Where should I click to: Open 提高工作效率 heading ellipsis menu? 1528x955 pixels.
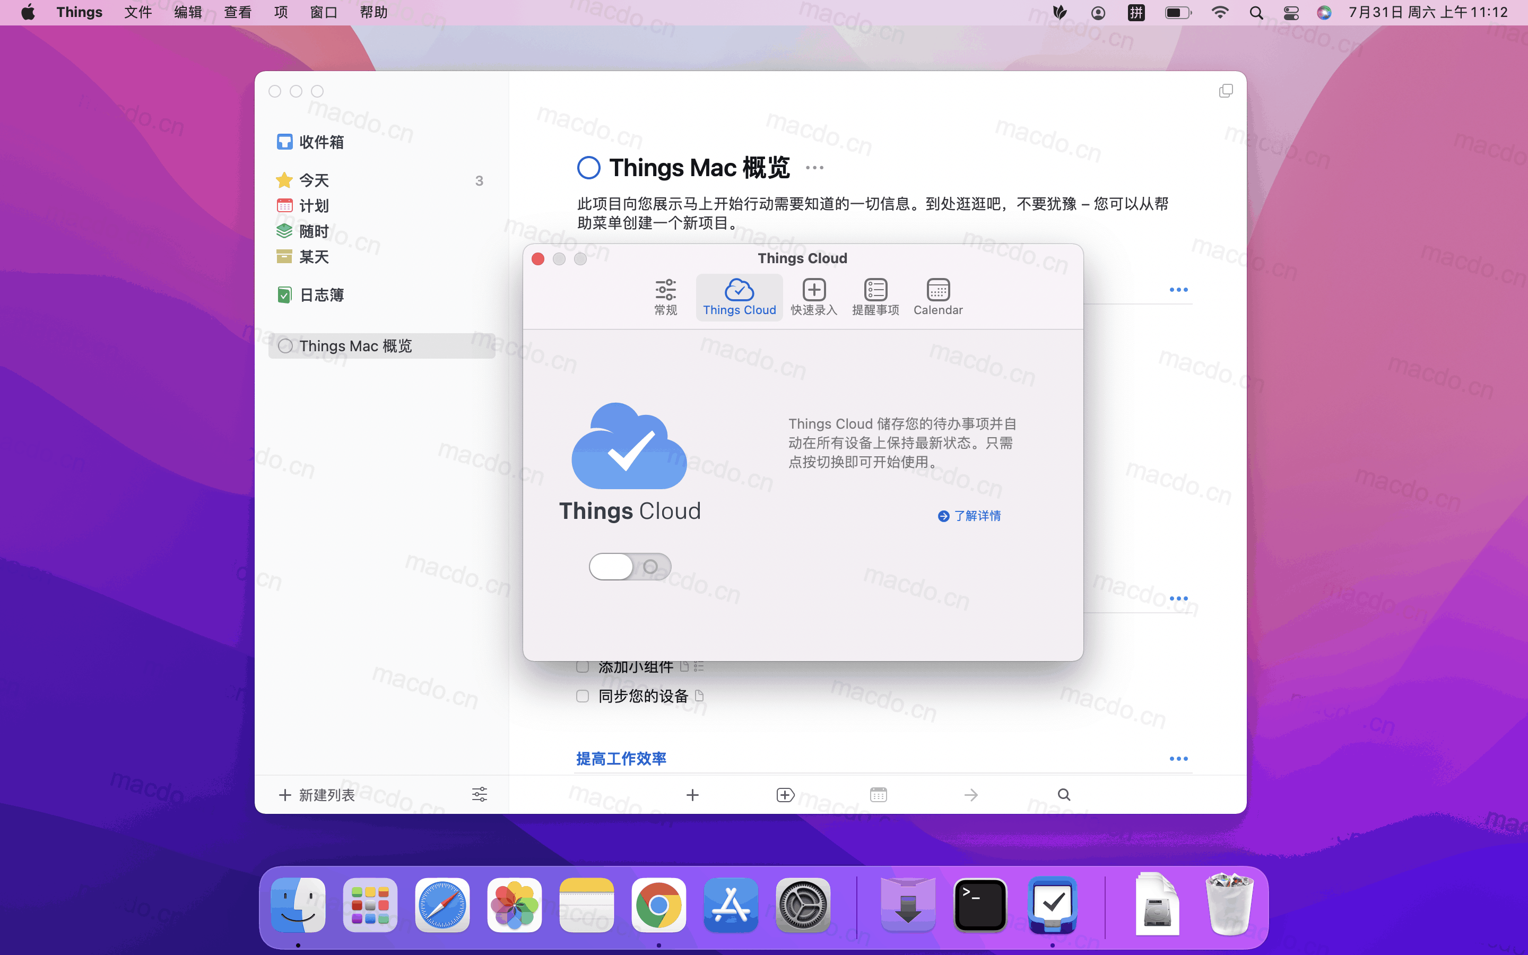click(x=1178, y=759)
